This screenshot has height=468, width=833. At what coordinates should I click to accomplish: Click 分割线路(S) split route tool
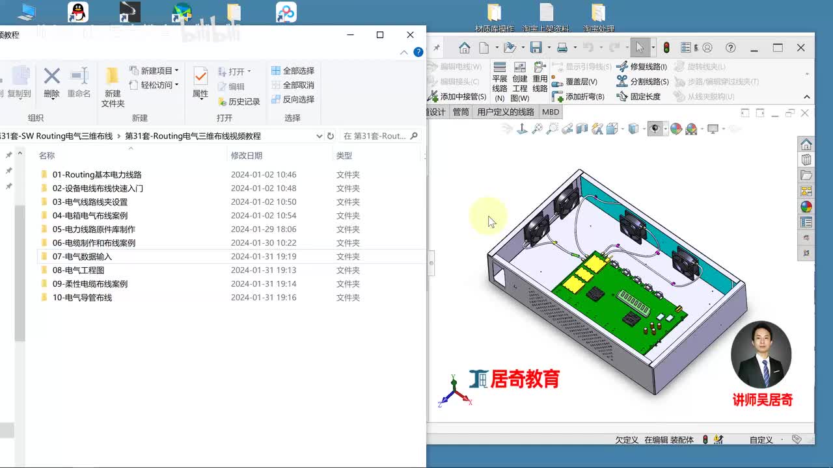click(642, 81)
